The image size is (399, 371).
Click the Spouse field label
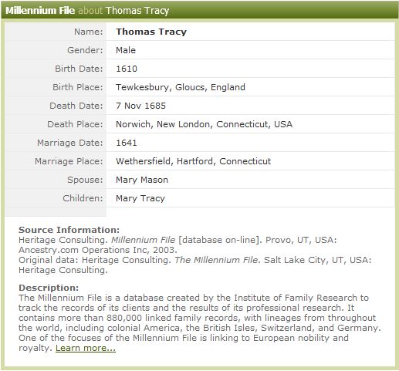click(85, 180)
